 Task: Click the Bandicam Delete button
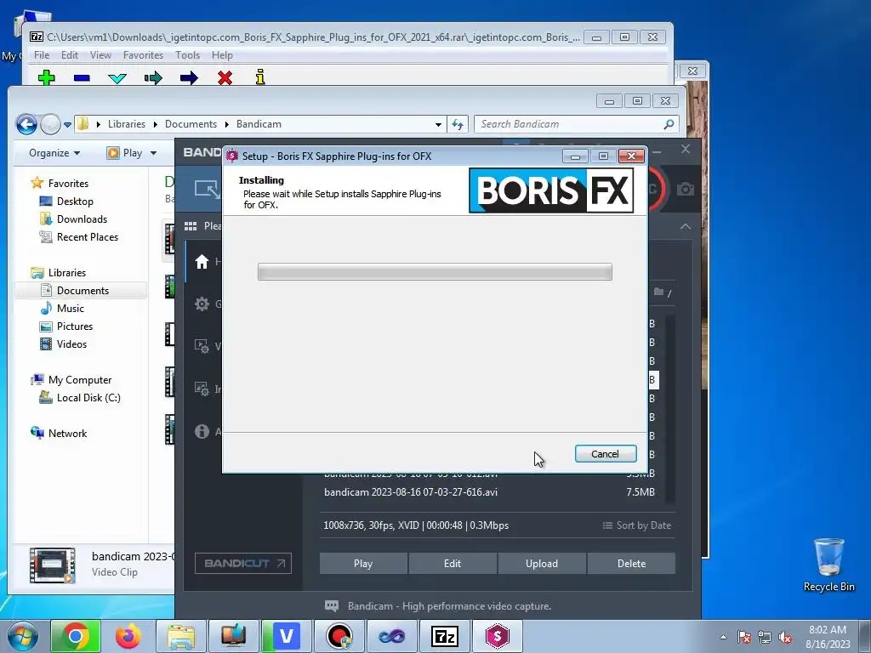(x=632, y=563)
